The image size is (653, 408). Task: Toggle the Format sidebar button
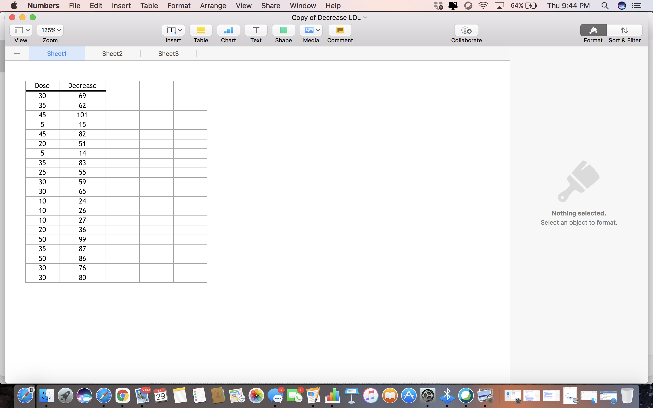tap(593, 30)
